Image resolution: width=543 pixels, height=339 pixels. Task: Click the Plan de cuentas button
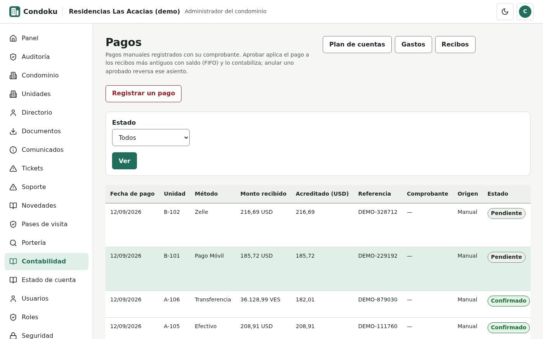[357, 45]
